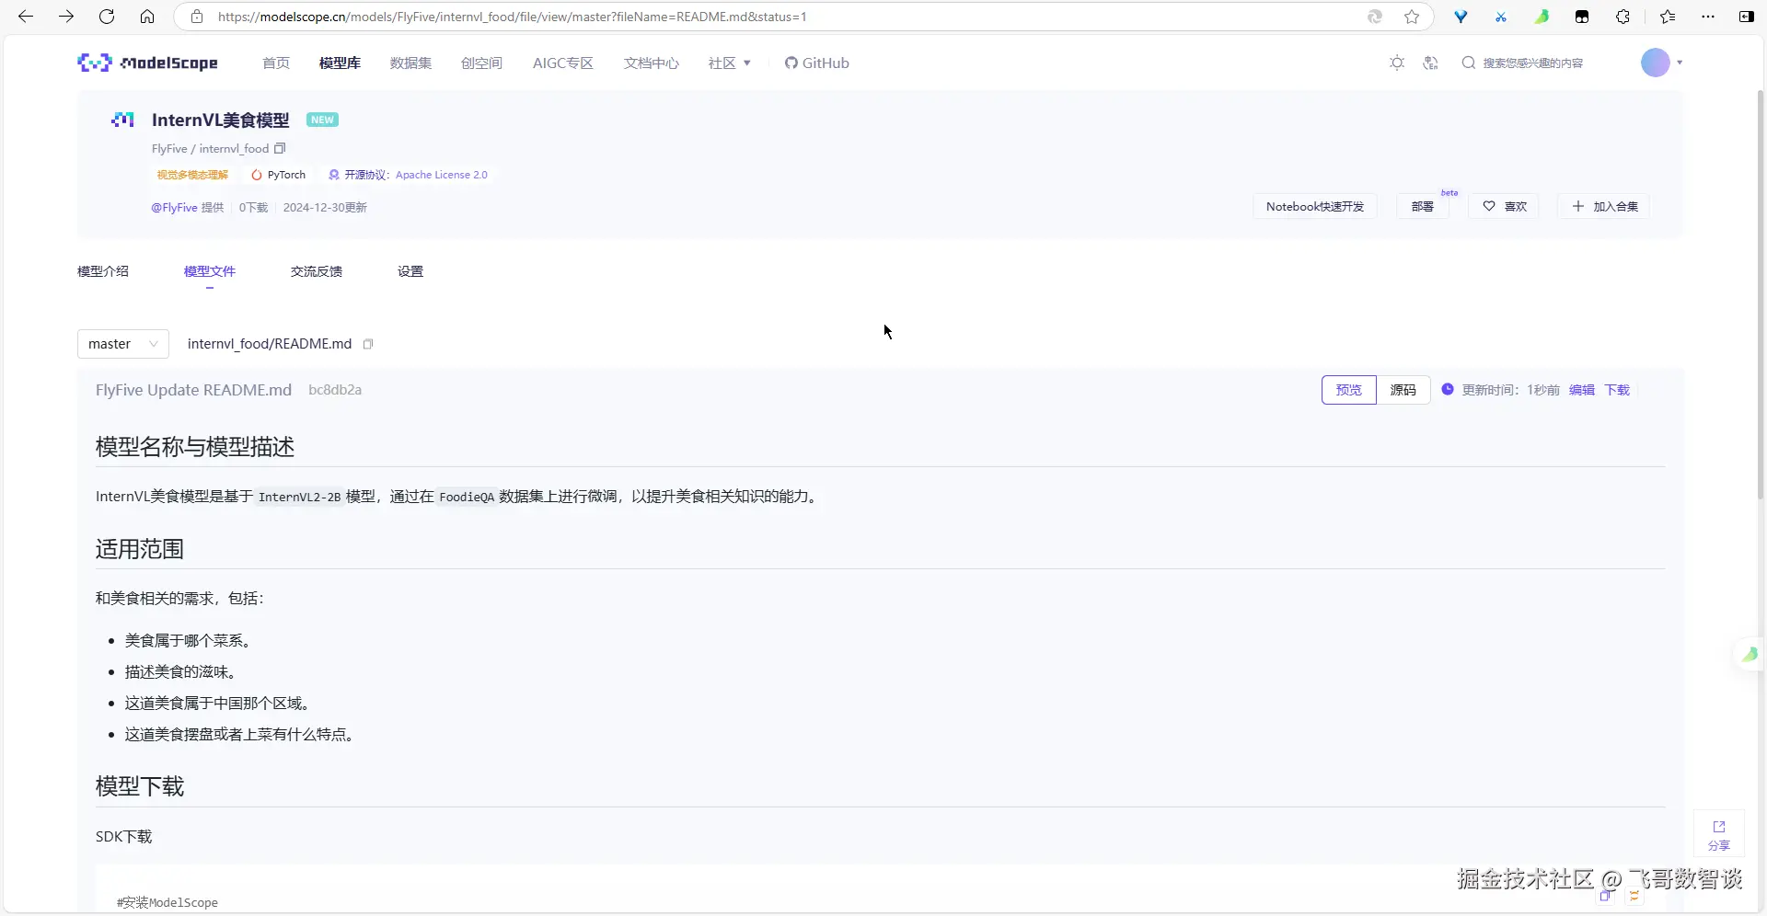This screenshot has width=1767, height=916.
Task: Open 文档中心 documentation center
Action: pyautogui.click(x=652, y=63)
